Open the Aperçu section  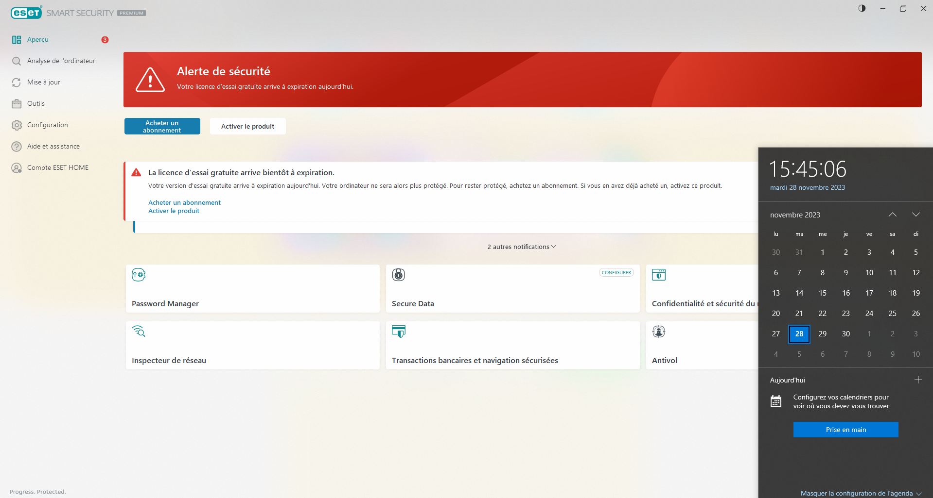pyautogui.click(x=38, y=40)
